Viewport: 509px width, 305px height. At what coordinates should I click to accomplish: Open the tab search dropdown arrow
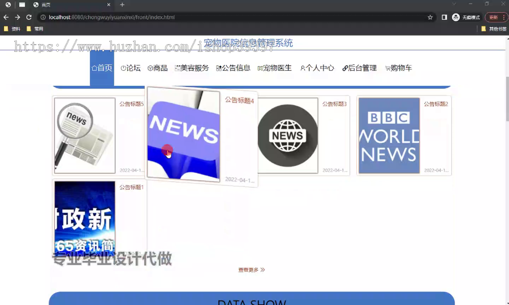(454, 4)
